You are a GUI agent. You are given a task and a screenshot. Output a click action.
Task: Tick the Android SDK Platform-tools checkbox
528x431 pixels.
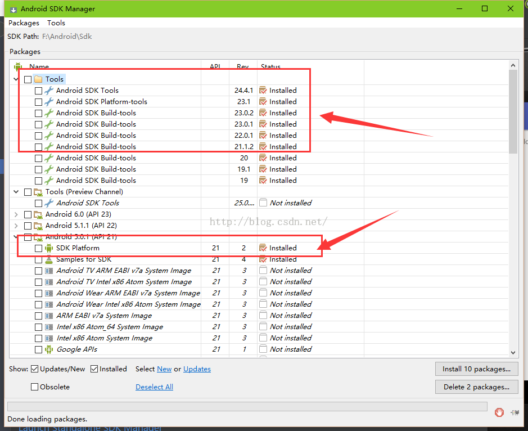38,102
